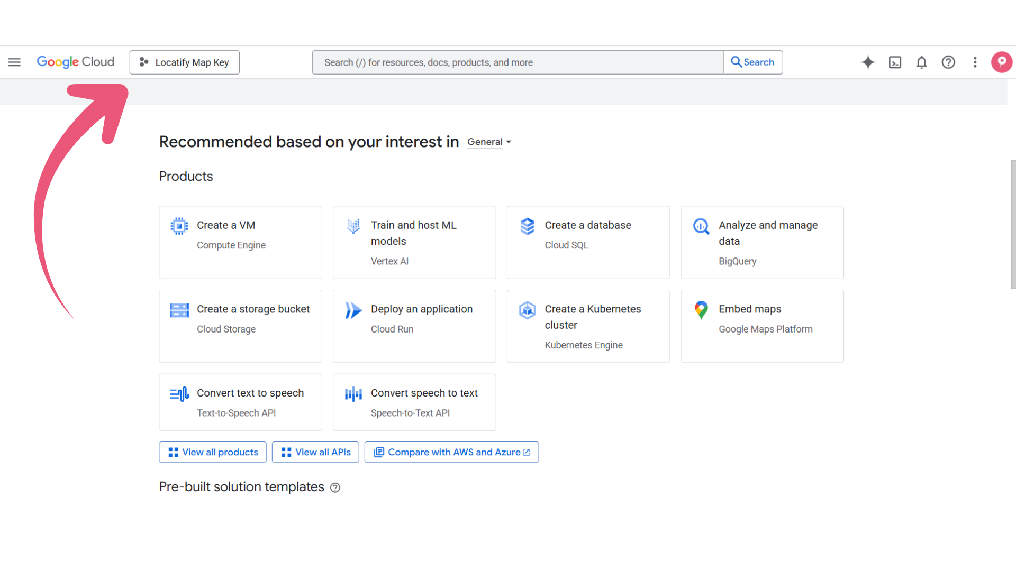Open Analyze and manage data card

762,242
